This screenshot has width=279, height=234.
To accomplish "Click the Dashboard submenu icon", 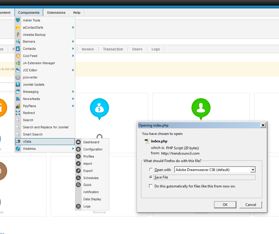I will click(x=78, y=142).
